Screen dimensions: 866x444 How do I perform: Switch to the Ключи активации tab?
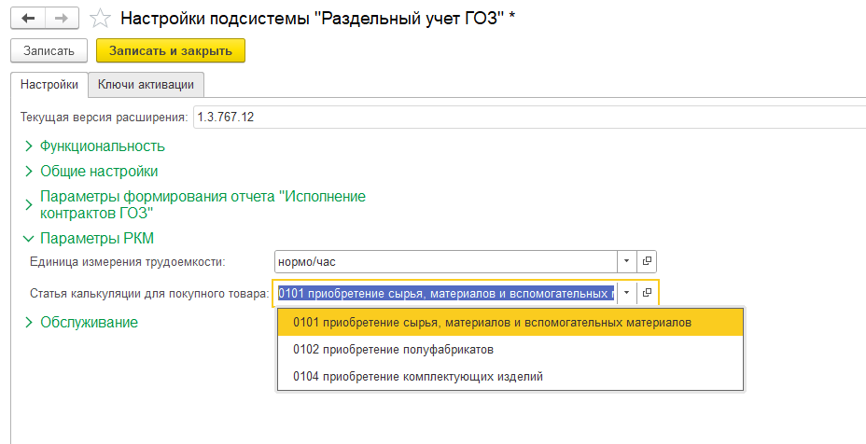146,84
